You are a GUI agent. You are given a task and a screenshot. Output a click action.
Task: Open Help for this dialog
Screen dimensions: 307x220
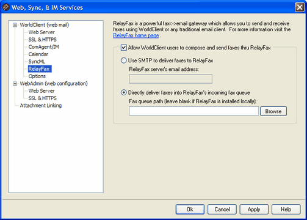[x=286, y=210]
